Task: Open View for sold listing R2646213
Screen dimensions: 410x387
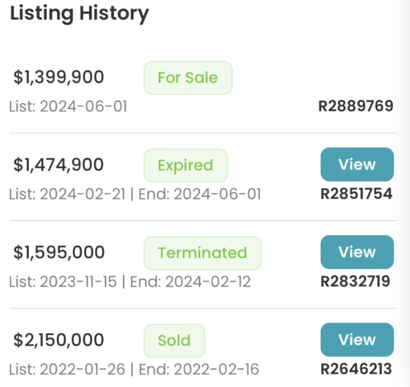Action: (x=357, y=340)
